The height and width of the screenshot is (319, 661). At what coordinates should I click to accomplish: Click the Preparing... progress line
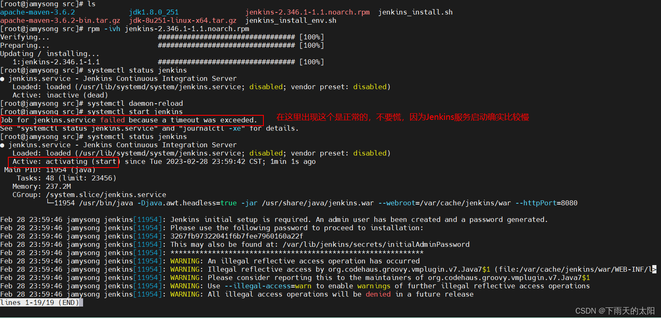click(162, 46)
